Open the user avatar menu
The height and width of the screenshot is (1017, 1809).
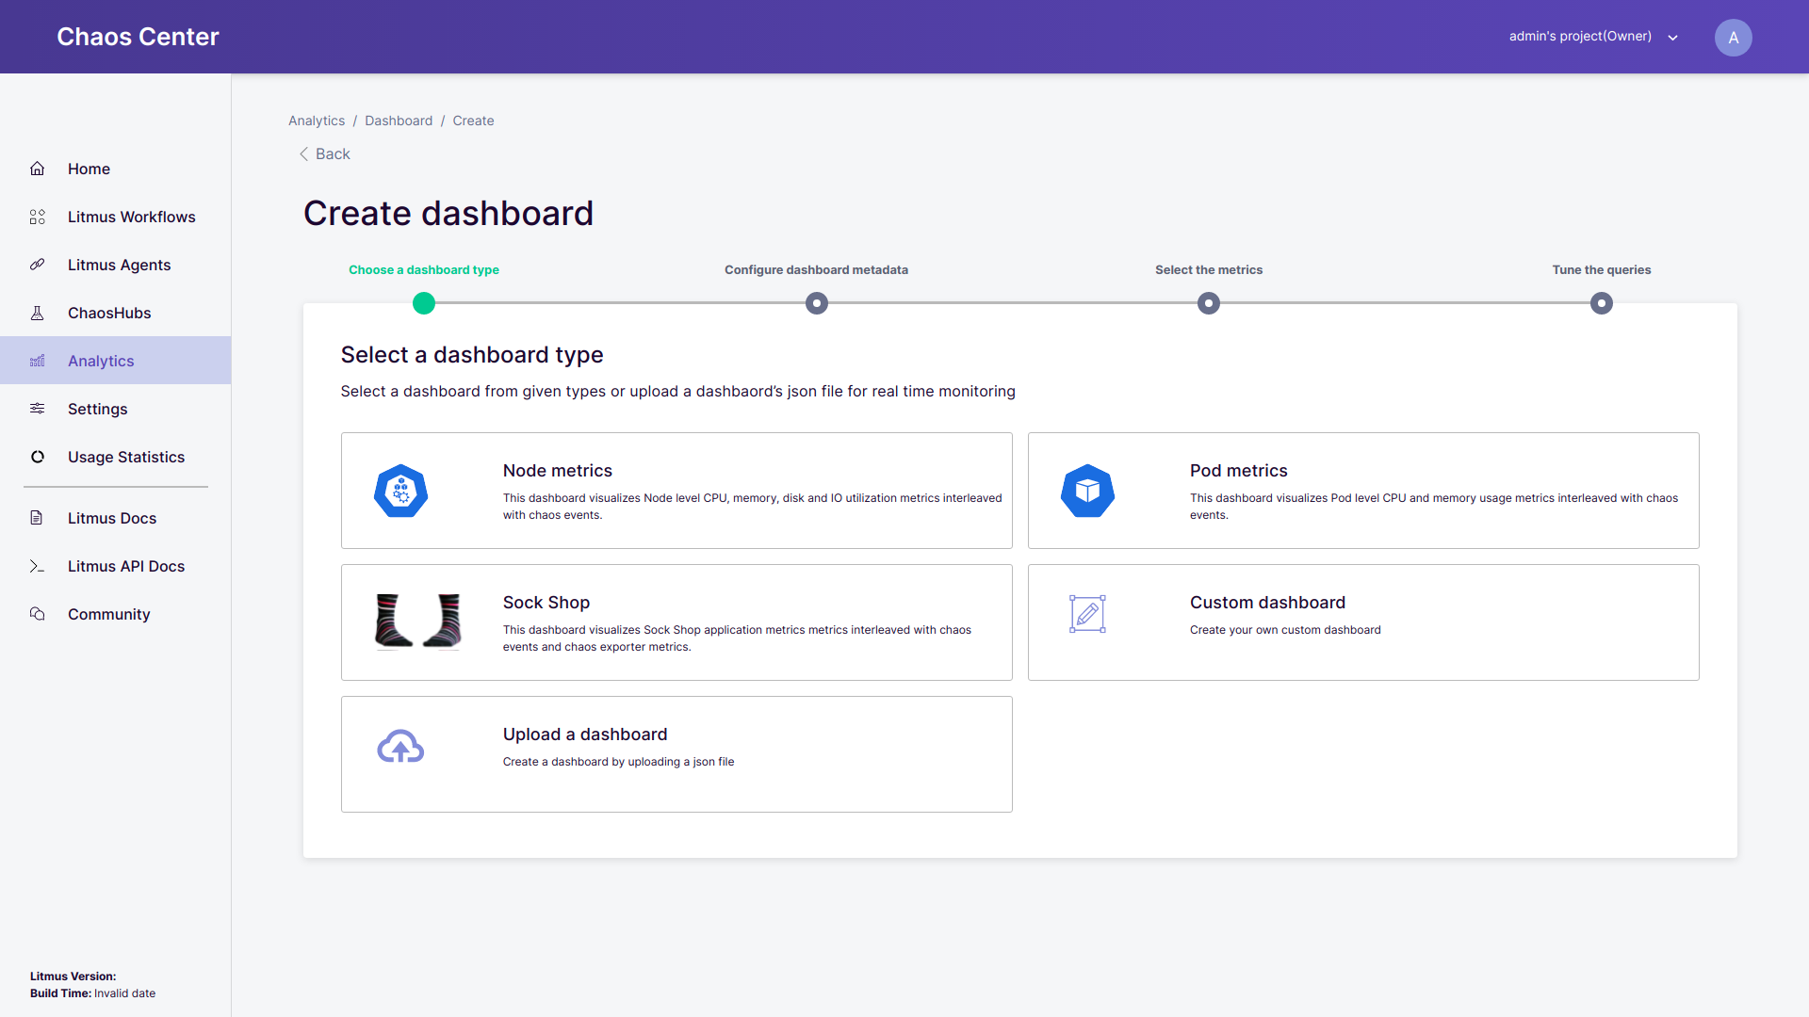tap(1733, 38)
